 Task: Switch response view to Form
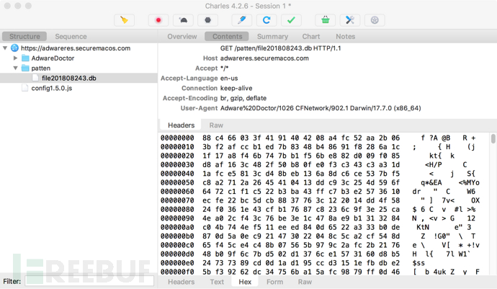point(274,282)
